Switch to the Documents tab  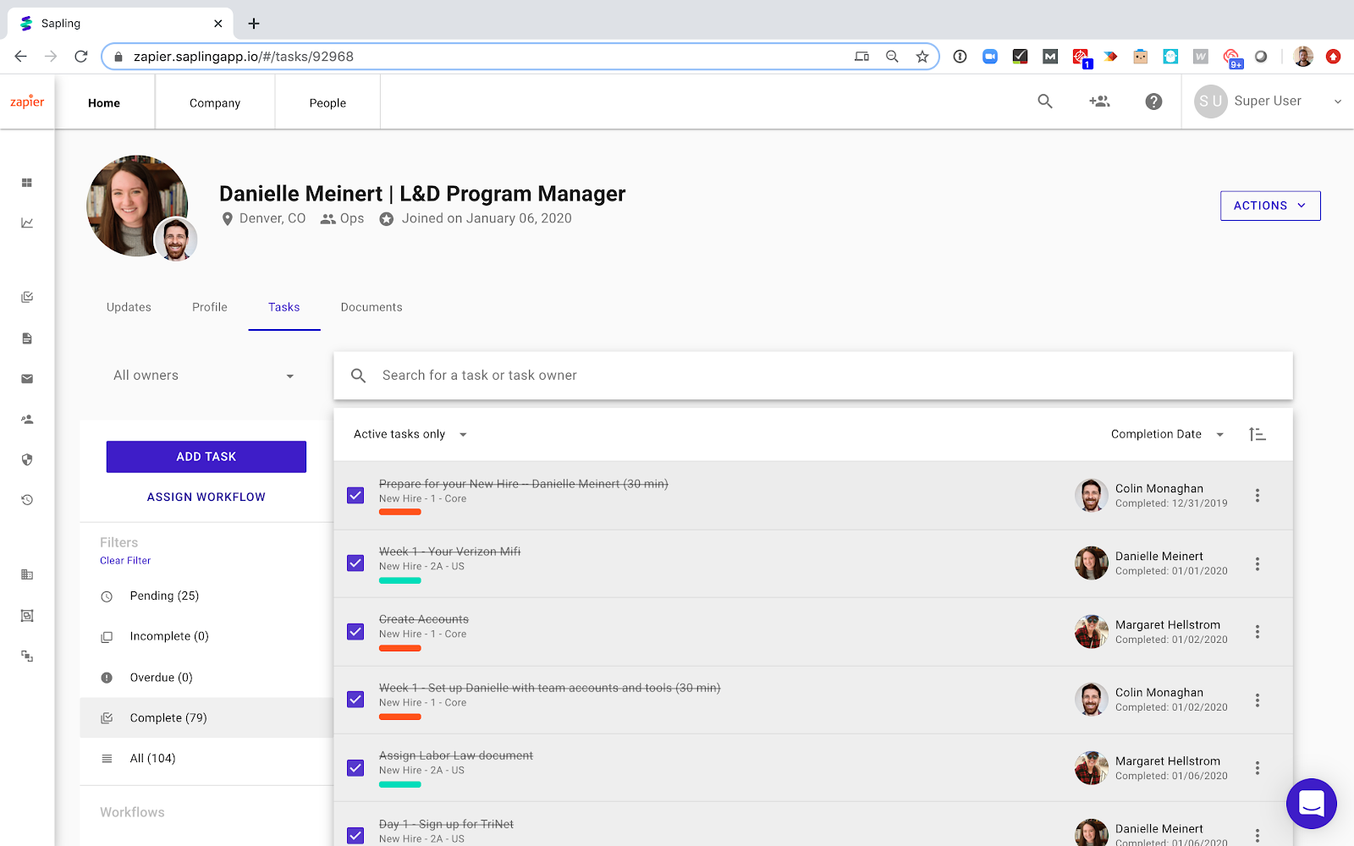point(372,307)
